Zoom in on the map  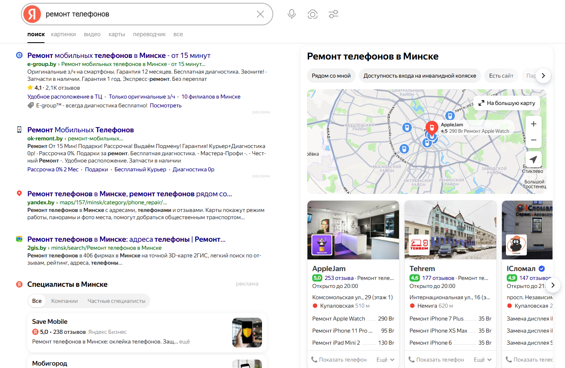(534, 124)
